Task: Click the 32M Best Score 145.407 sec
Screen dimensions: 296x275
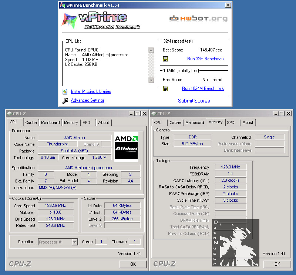Action: click(x=211, y=50)
